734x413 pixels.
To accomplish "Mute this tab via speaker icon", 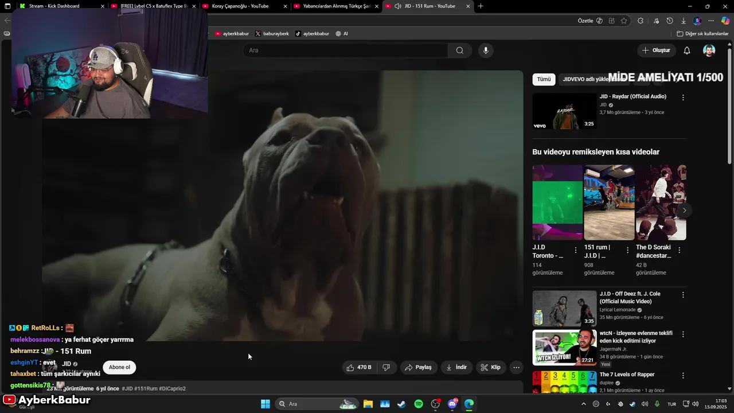I will [x=398, y=6].
